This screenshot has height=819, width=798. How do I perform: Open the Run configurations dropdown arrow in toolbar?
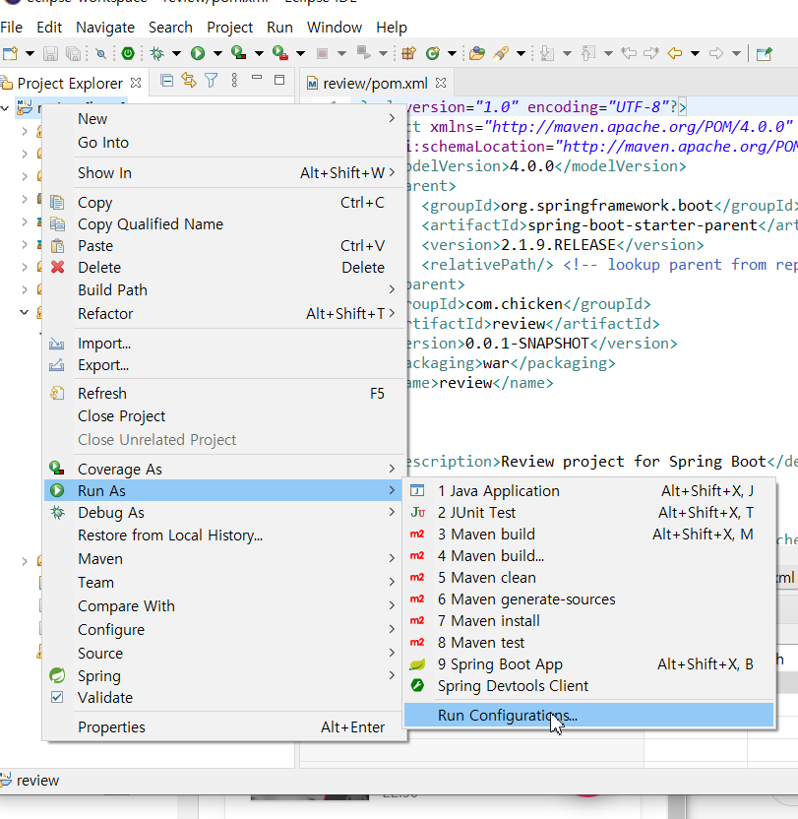pos(217,53)
